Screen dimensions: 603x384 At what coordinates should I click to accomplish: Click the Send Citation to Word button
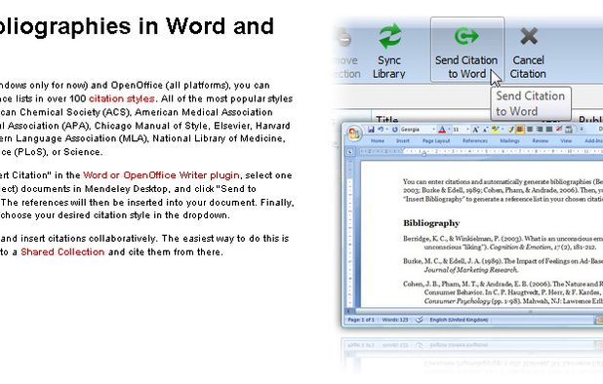(x=466, y=49)
